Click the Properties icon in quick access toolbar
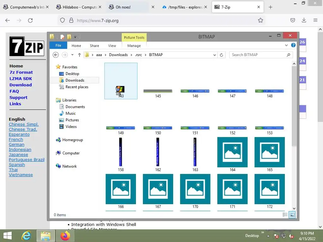Image resolution: width=323 pixels, height=242 pixels. pos(62,37)
